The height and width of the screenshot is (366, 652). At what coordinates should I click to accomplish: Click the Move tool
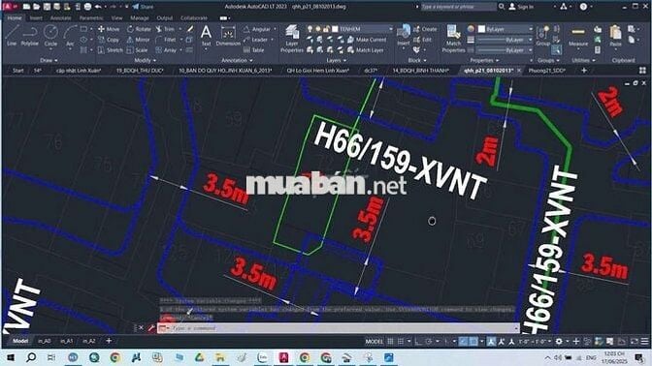pos(109,29)
